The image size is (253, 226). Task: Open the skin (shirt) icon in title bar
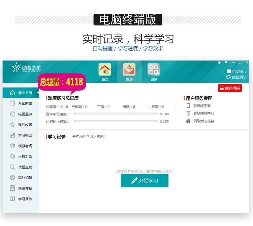(219, 62)
